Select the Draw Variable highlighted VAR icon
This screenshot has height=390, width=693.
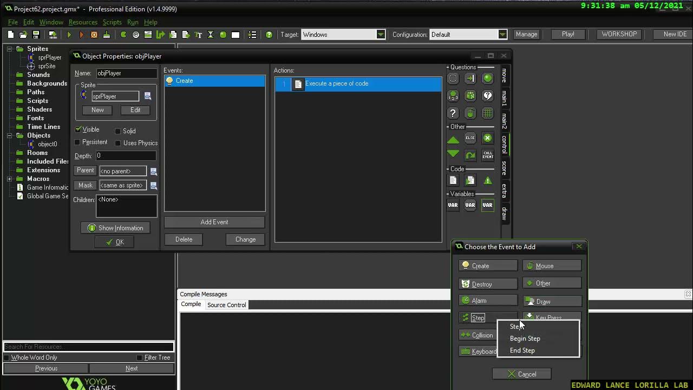[488, 205]
